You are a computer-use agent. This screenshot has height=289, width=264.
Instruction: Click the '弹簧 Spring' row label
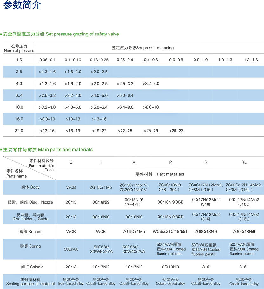(30, 246)
